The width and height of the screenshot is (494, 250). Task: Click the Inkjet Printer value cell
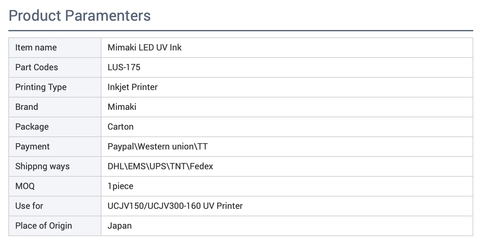[287, 87]
